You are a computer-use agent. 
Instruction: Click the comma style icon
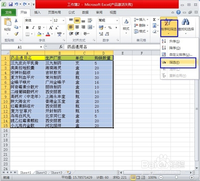tap(116, 27)
